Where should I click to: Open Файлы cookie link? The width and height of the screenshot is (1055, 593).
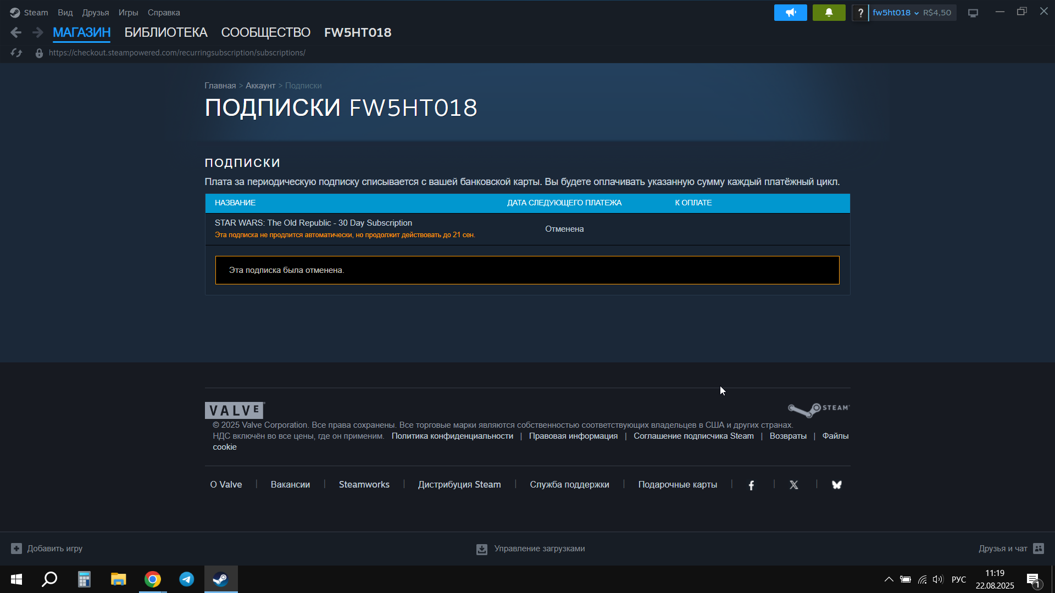(x=835, y=436)
